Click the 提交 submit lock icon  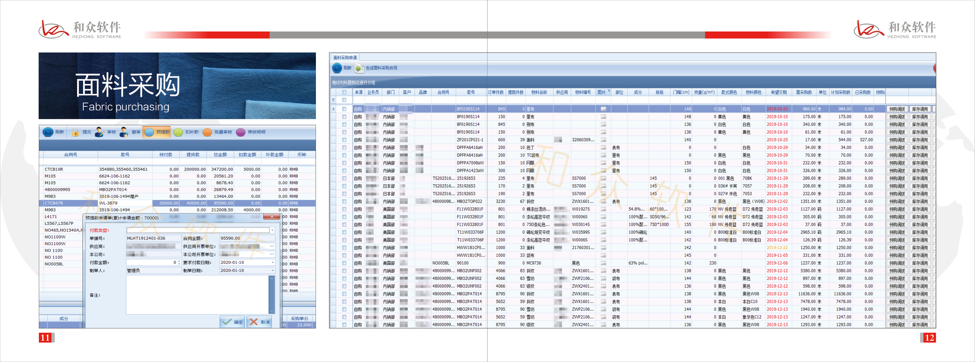(75, 132)
